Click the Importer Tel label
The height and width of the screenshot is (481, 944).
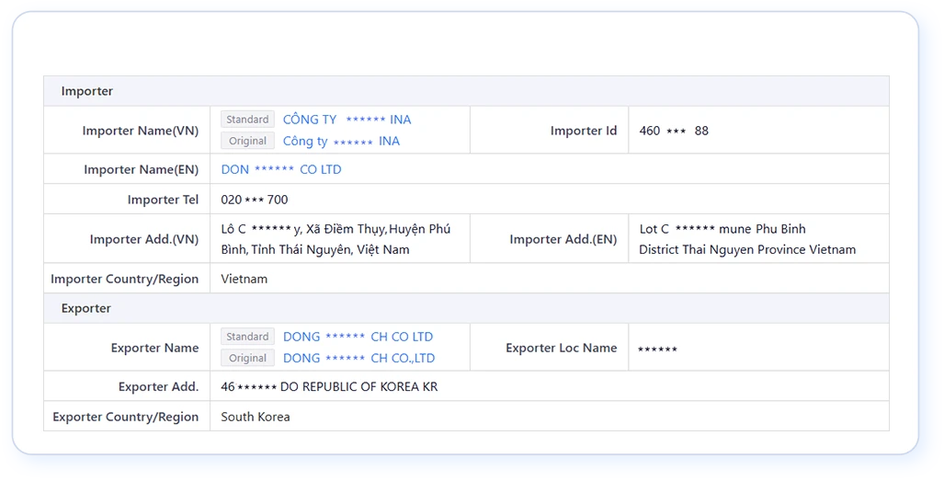[163, 200]
